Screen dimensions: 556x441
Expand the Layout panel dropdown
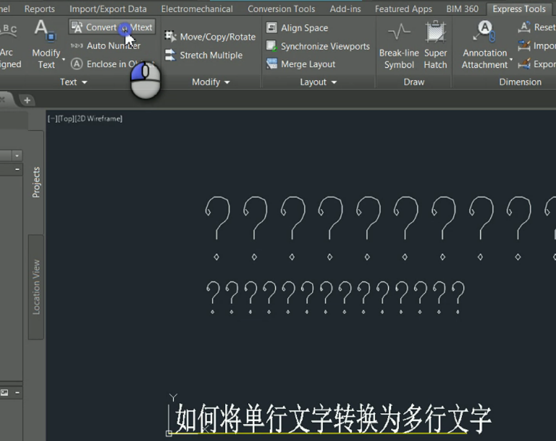[x=318, y=82]
